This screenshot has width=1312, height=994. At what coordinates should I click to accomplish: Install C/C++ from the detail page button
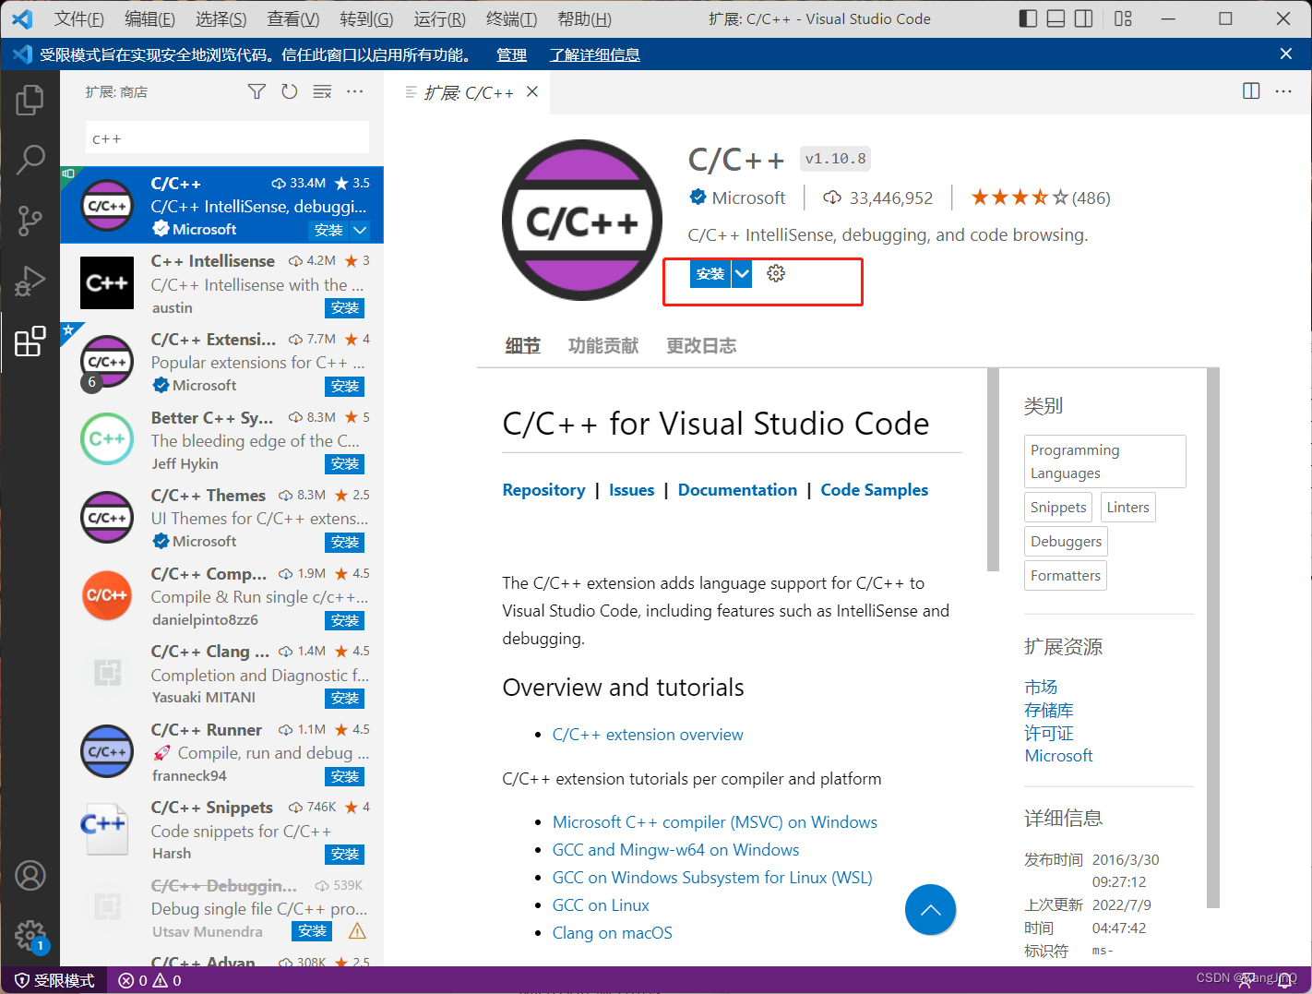(x=710, y=274)
